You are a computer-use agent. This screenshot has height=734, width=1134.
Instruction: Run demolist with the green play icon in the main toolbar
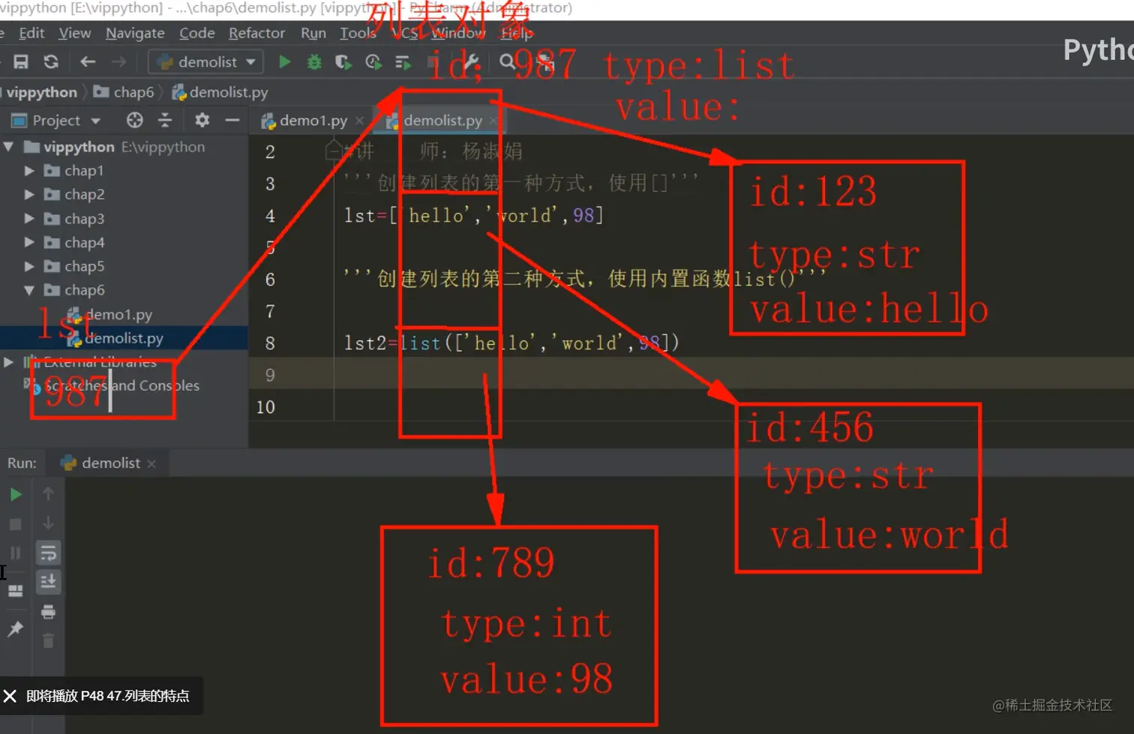(284, 62)
